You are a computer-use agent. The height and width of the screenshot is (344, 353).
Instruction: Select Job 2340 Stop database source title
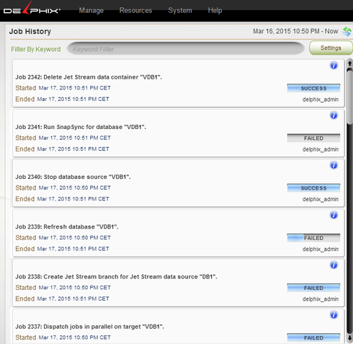click(73, 177)
